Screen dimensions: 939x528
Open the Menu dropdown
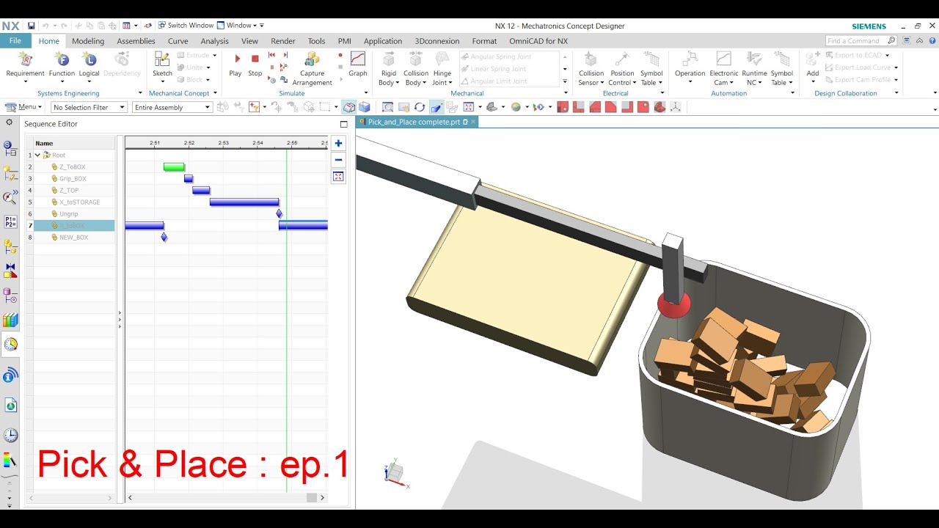click(x=23, y=107)
